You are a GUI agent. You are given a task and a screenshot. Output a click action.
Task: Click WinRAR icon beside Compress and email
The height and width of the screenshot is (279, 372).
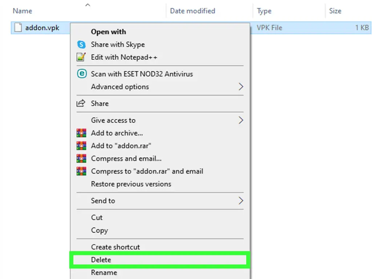tap(81, 158)
